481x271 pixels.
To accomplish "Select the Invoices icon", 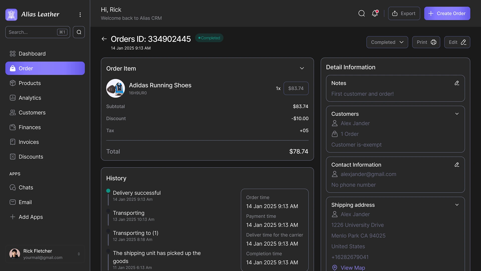I will 13,142.
